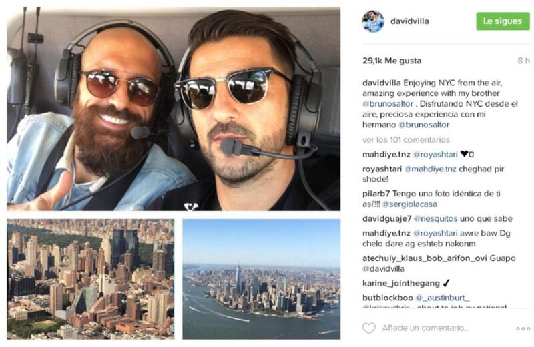Toggle the green 'Le sigues' follow button

point(503,21)
